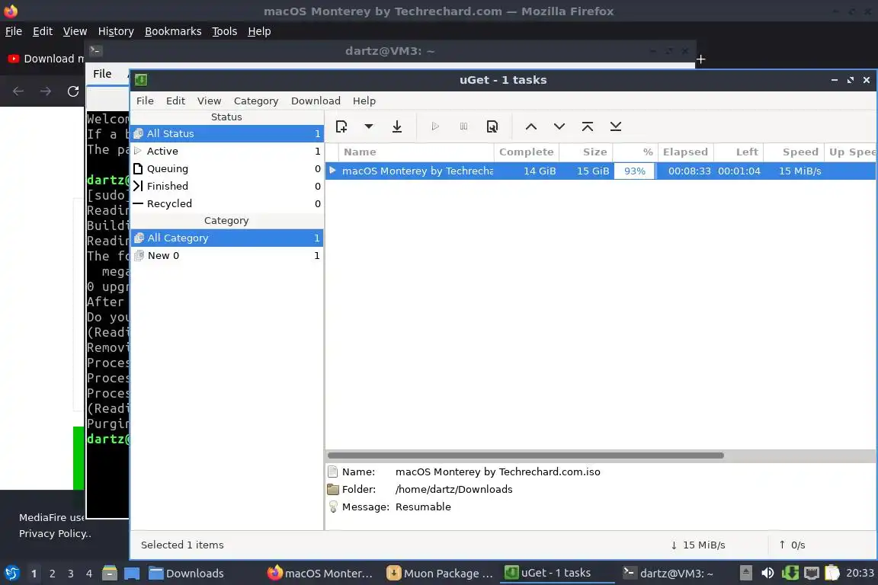Open the Downloads taskbar entry

click(x=187, y=574)
